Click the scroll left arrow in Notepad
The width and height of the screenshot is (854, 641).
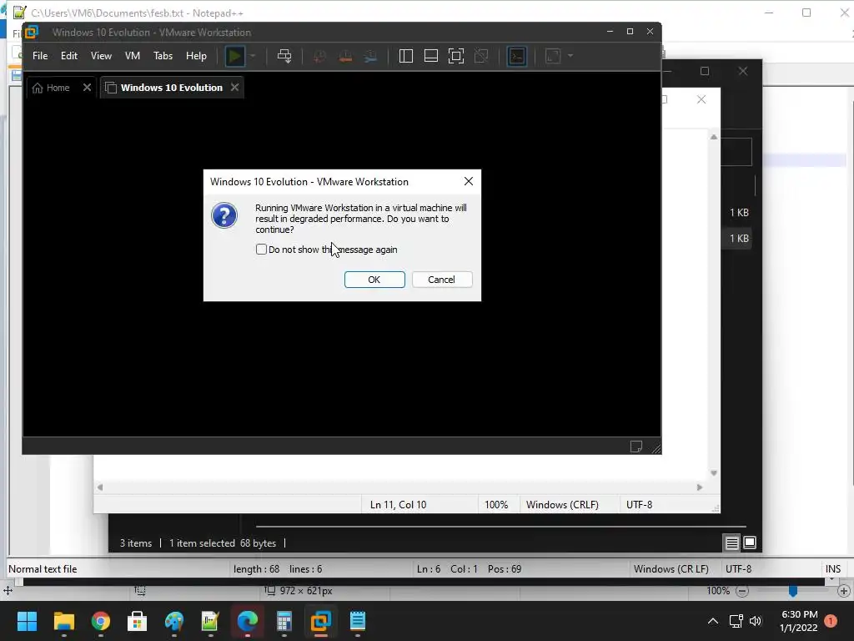[100, 487]
